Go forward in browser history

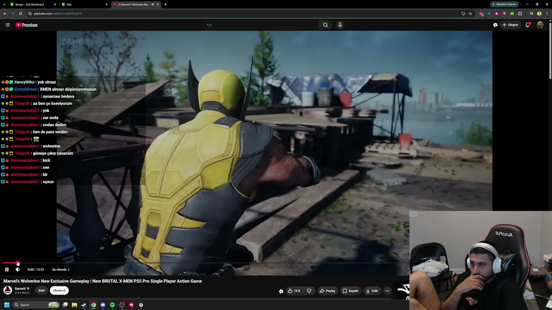[13, 13]
